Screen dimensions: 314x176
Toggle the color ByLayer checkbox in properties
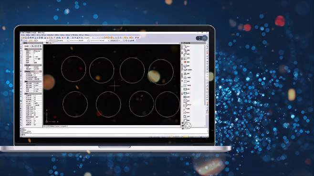(x=35, y=51)
